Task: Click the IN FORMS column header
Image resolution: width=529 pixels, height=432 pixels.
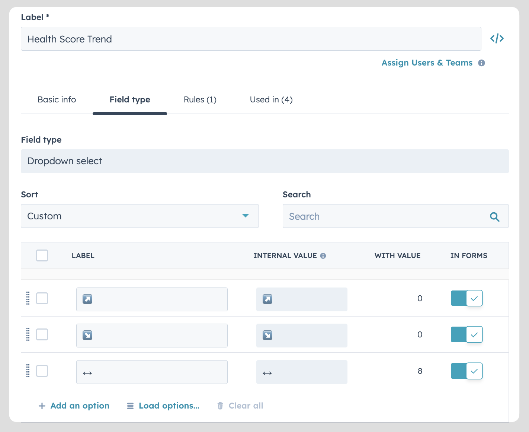Action: tap(469, 256)
